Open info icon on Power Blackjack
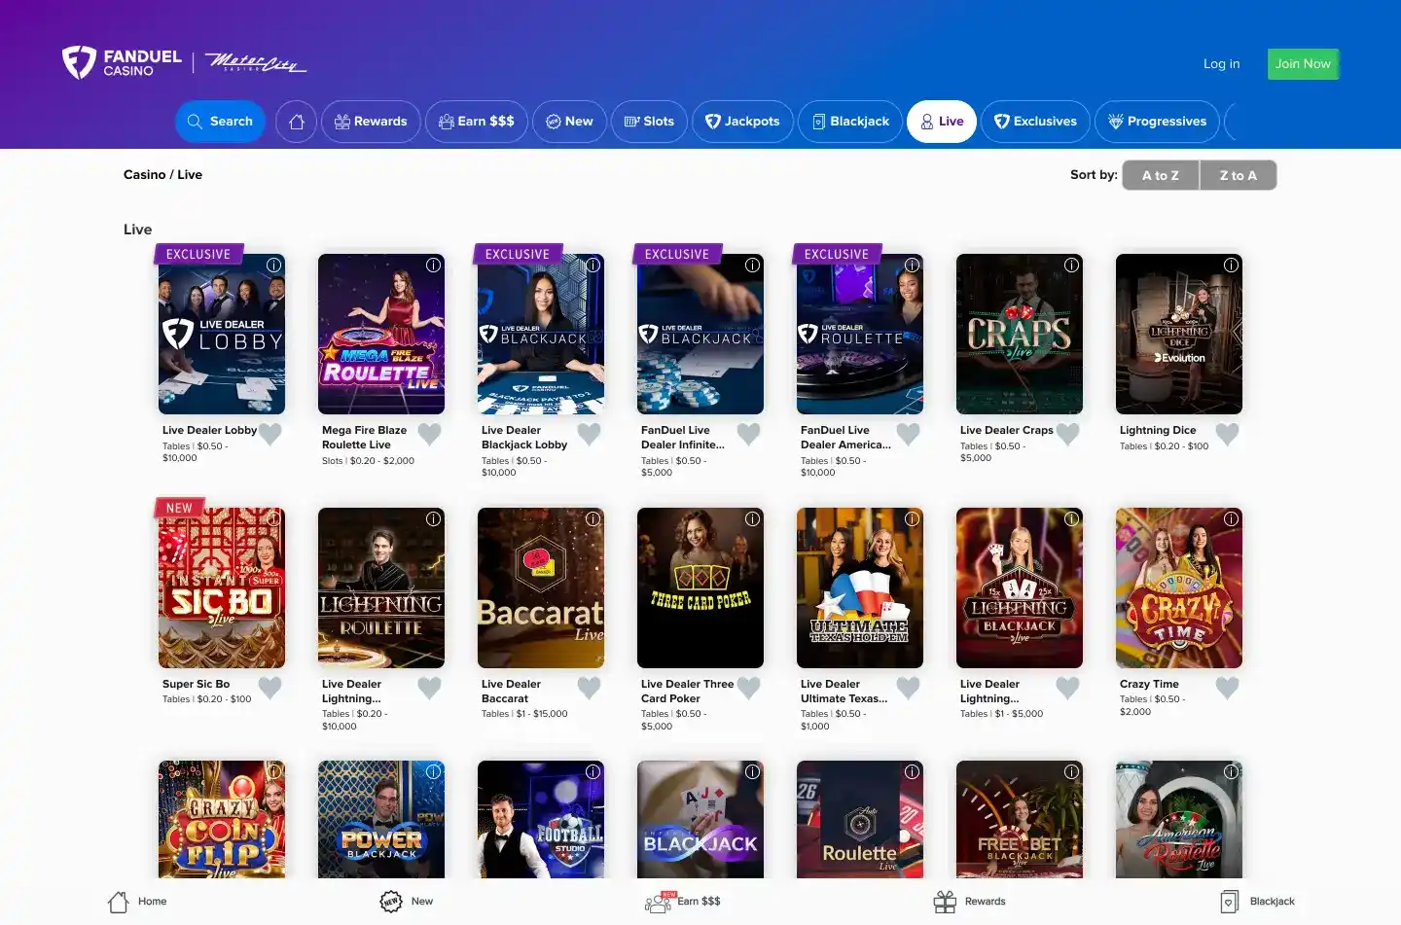1401x925 pixels. point(434,771)
